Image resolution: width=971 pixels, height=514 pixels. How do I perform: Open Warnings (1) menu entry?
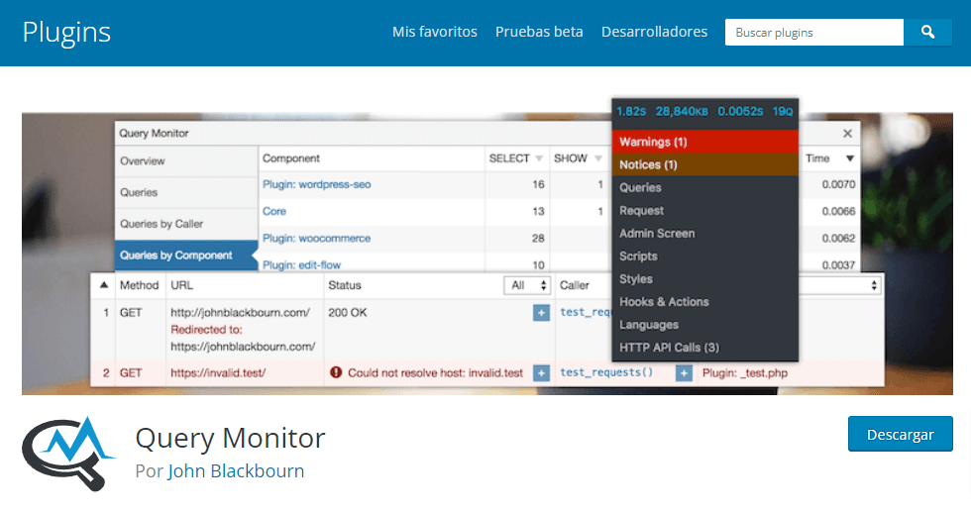[x=704, y=142]
